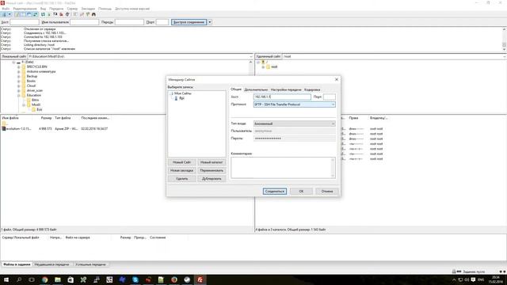
Task: Open directory listing filters toolbar icon
Action: click(x=75, y=14)
